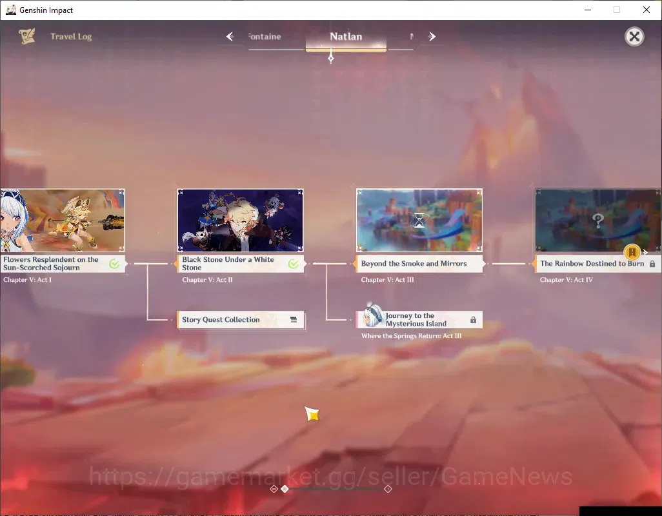Open the Story Quest Collection button
The image size is (662, 516).
[240, 320]
